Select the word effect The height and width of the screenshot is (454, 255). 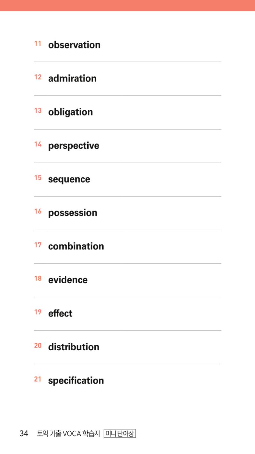pos(60,313)
